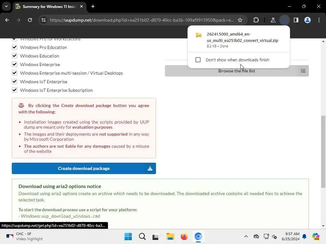The width and height of the screenshot is (326, 244).
Task: Open the downloaded convert_virtual.zip file
Action: click(238, 39)
